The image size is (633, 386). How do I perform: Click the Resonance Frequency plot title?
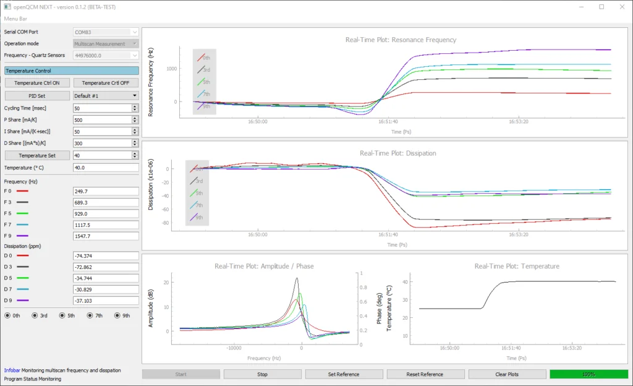pyautogui.click(x=401, y=40)
